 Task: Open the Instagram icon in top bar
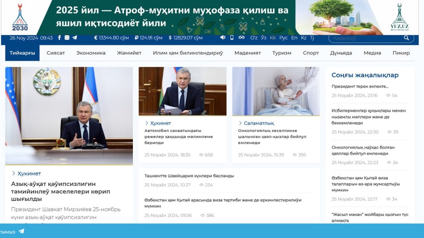pos(67,38)
